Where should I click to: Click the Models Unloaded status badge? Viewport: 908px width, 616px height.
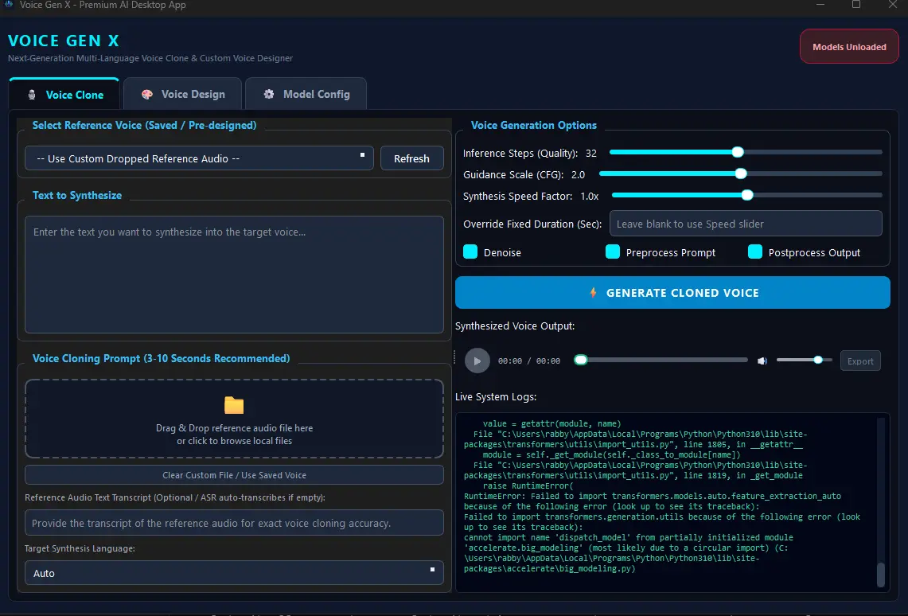pyautogui.click(x=849, y=47)
